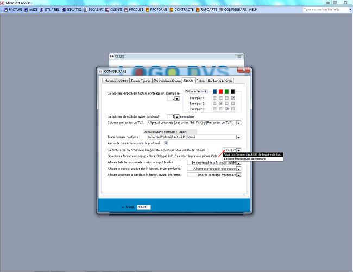Open SITUATIE1 from the toolbar
Viewport: 353px width, 272px height.
pyautogui.click(x=49, y=9)
